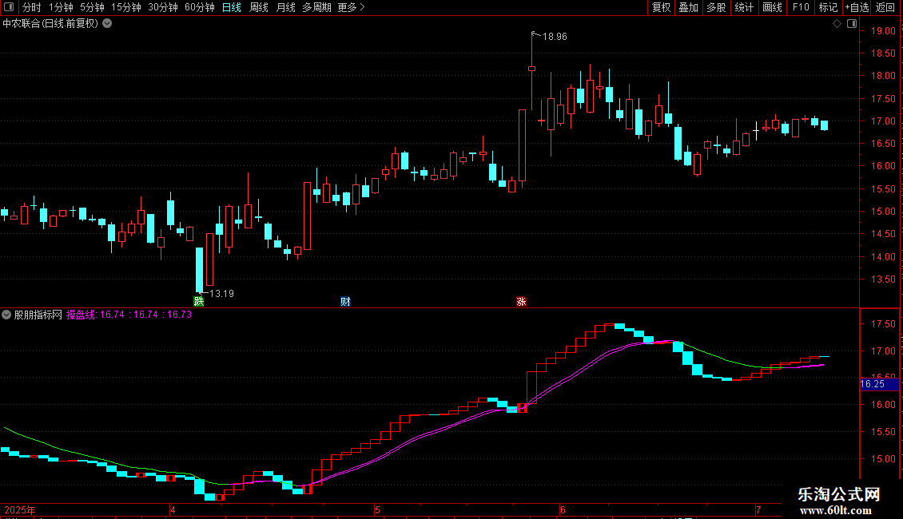Screen dimensions: 903x519
Task: Click the month 7 marker on timeline
Action: click(758, 509)
